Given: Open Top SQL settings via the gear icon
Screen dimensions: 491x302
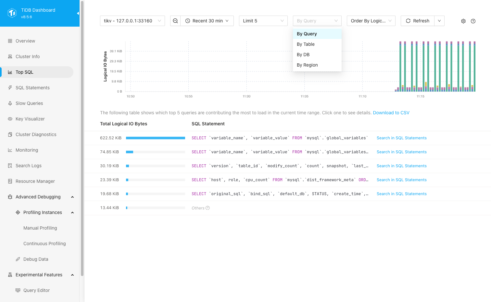Looking at the screenshot, I should (463, 21).
